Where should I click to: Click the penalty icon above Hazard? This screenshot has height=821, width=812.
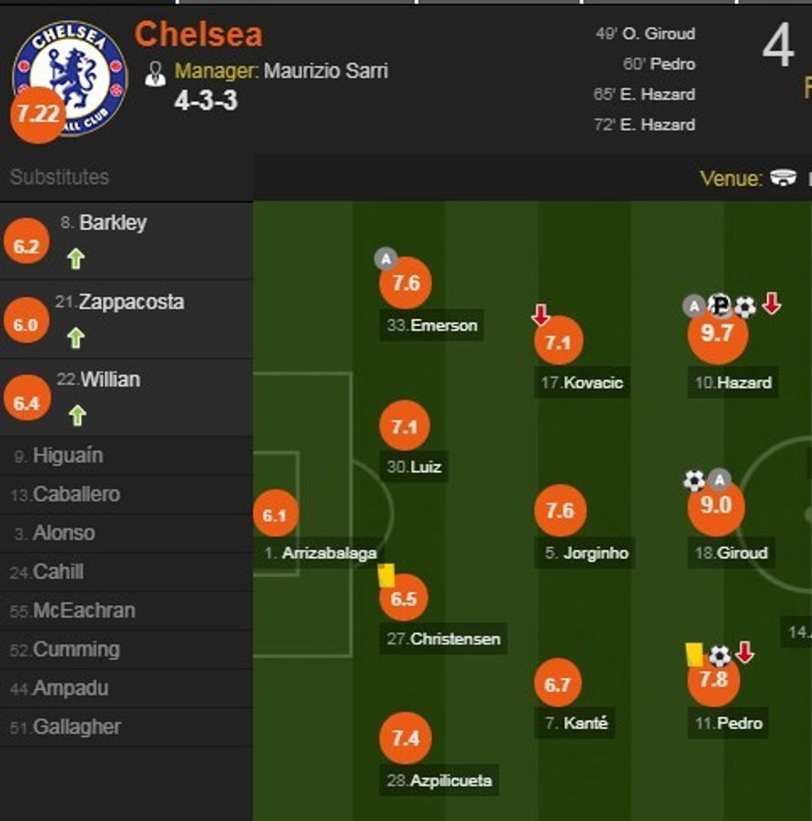point(720,306)
